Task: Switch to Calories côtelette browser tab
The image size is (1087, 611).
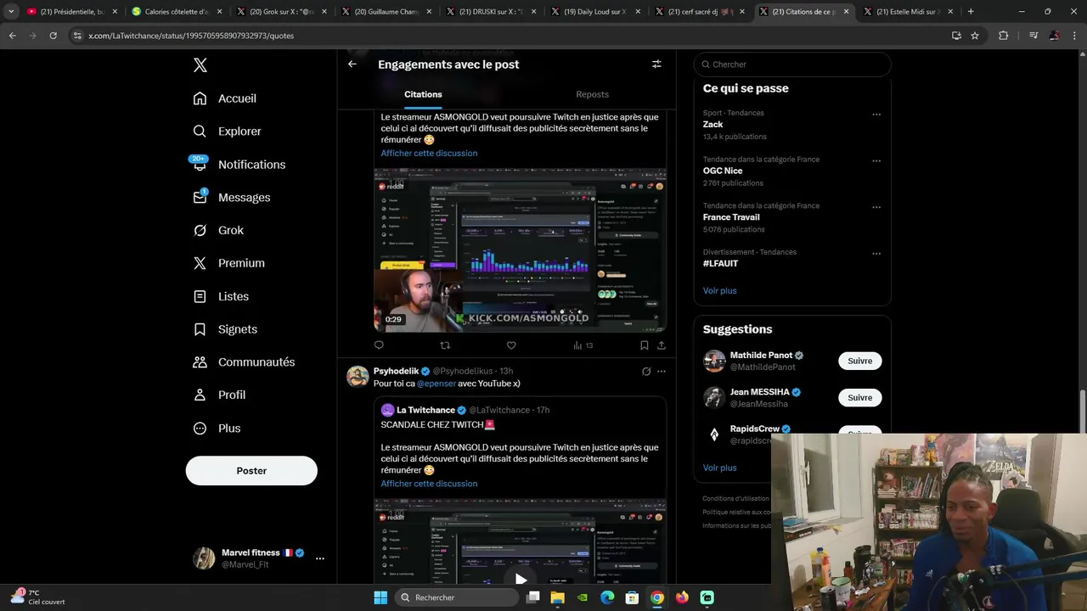Action: click(x=175, y=12)
